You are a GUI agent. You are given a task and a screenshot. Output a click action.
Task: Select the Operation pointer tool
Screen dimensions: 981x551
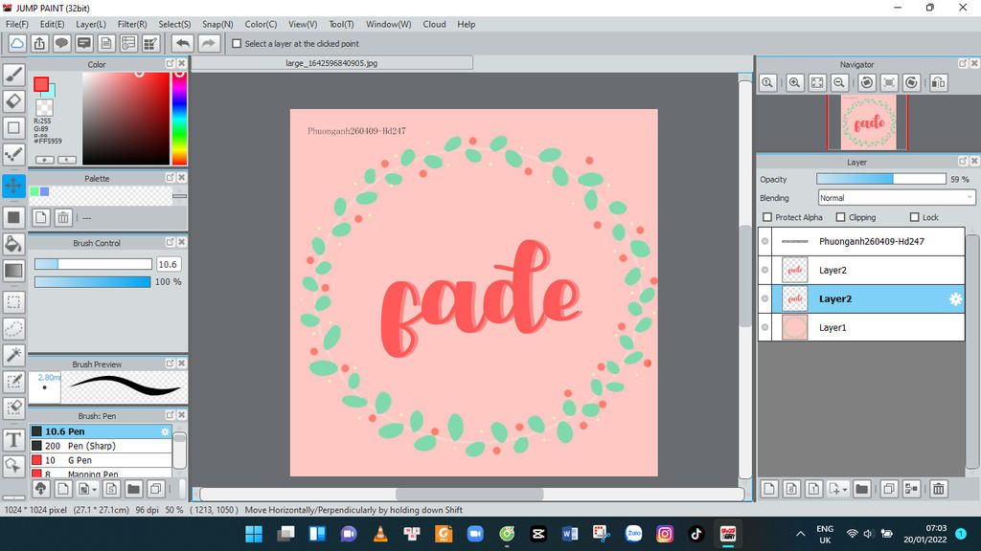[x=13, y=466]
